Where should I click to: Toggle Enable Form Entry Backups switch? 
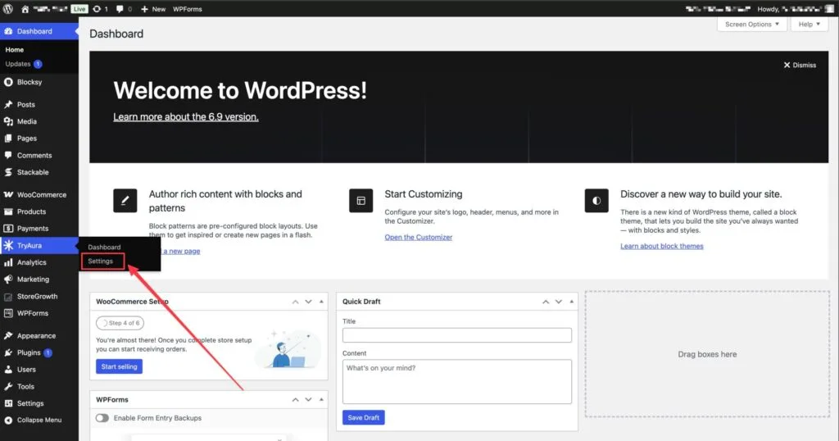tap(102, 418)
